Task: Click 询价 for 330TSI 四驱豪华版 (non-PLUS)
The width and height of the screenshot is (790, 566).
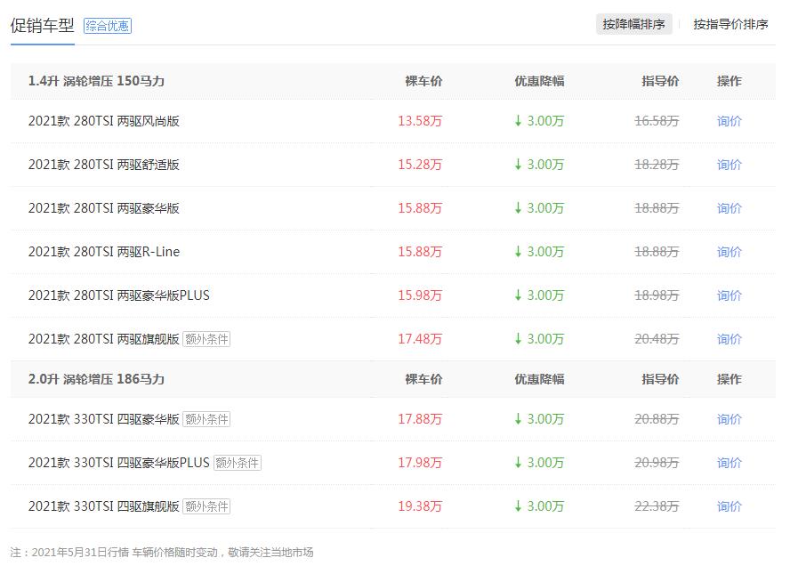Action: 729,419
